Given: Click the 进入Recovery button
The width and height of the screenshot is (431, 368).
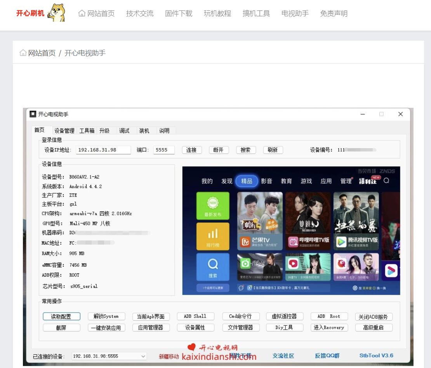Looking at the screenshot, I should click(x=329, y=327).
